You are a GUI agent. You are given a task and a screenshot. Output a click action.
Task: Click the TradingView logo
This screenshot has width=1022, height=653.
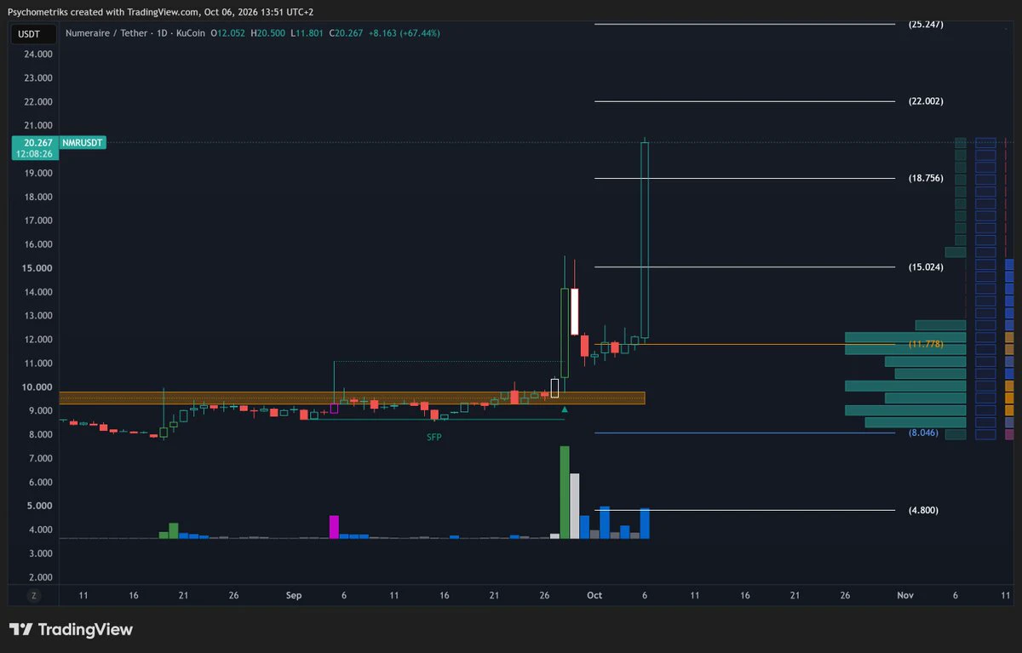[71, 630]
